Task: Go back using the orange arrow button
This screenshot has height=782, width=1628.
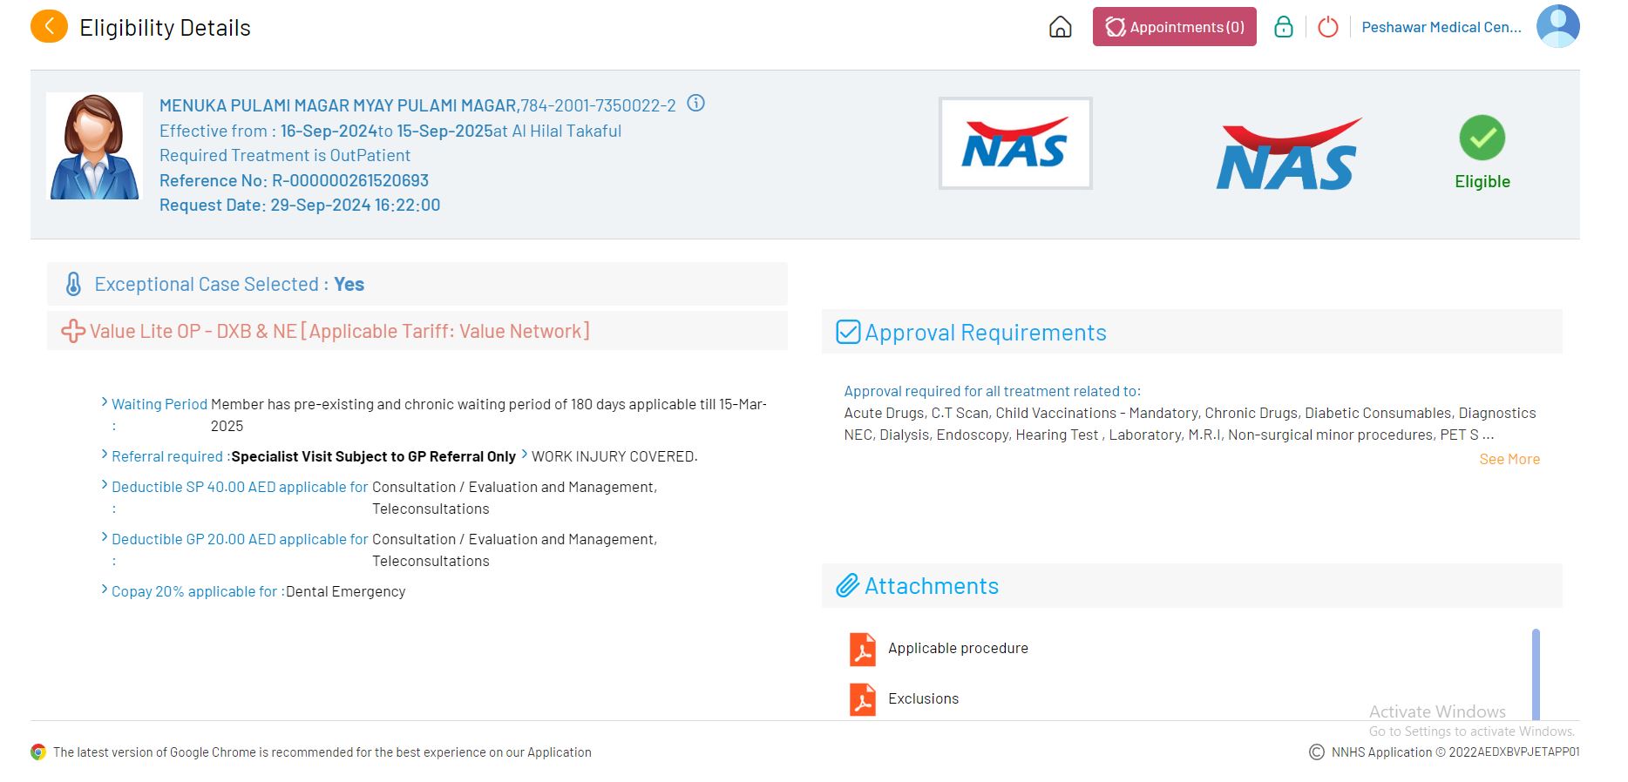Action: tap(49, 27)
